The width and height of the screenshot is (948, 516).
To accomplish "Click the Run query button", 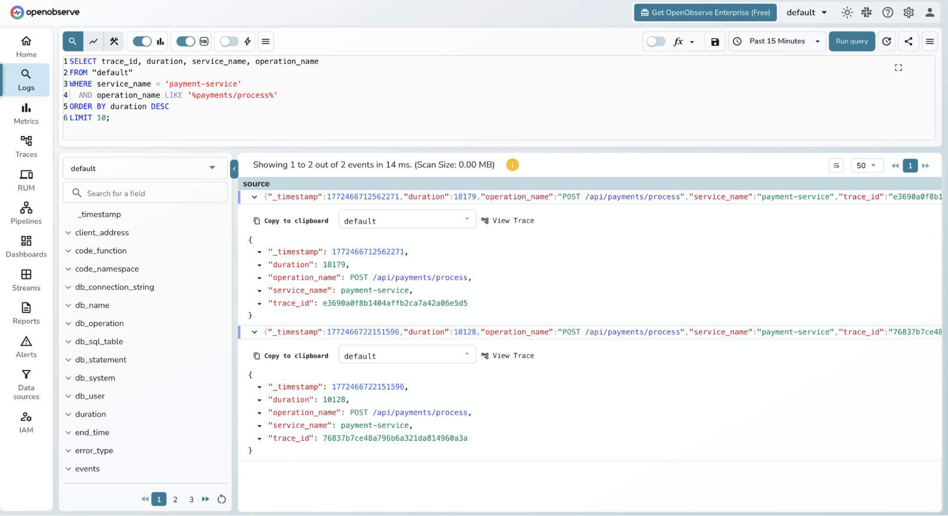I will [x=851, y=41].
